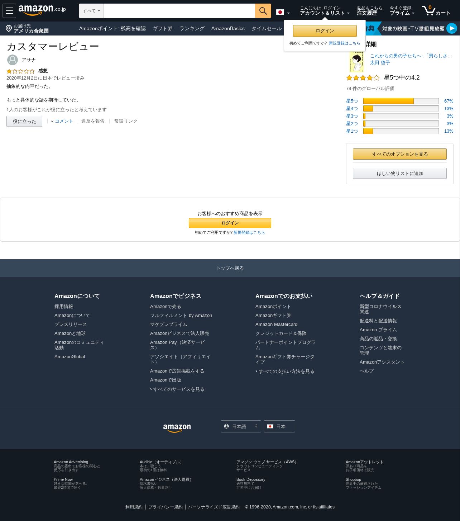Open the cart icon
The width and height of the screenshot is (460, 521).
point(436,11)
